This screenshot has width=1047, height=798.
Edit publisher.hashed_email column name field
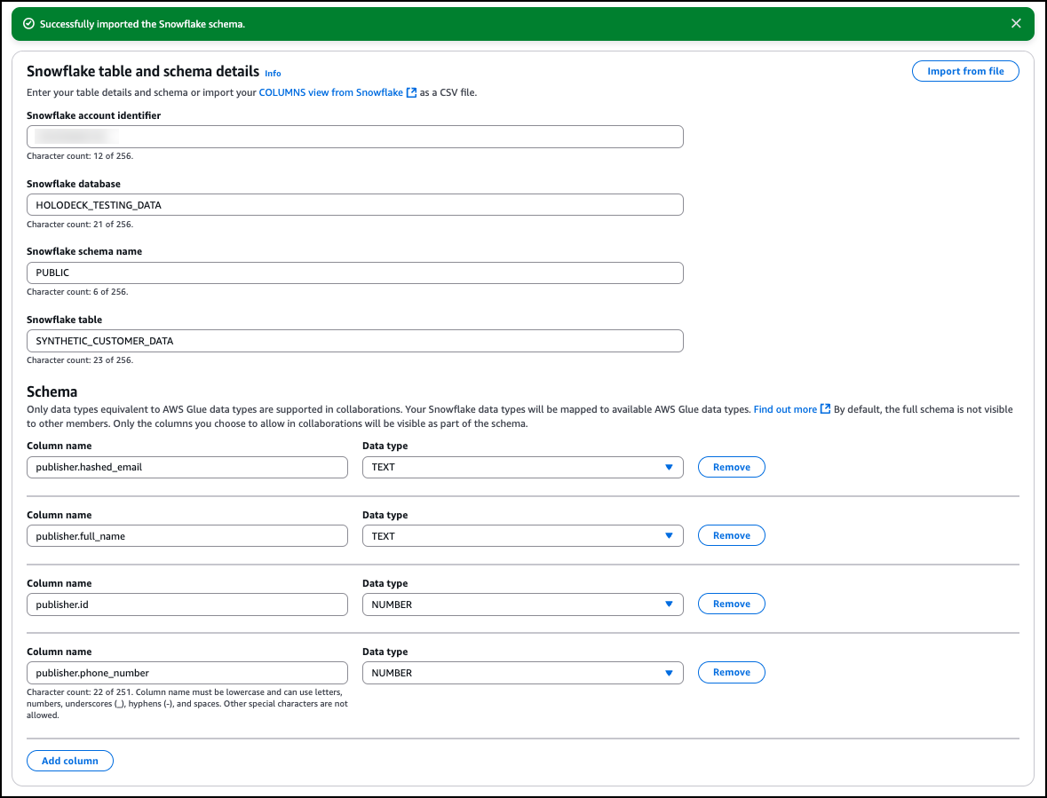[187, 467]
